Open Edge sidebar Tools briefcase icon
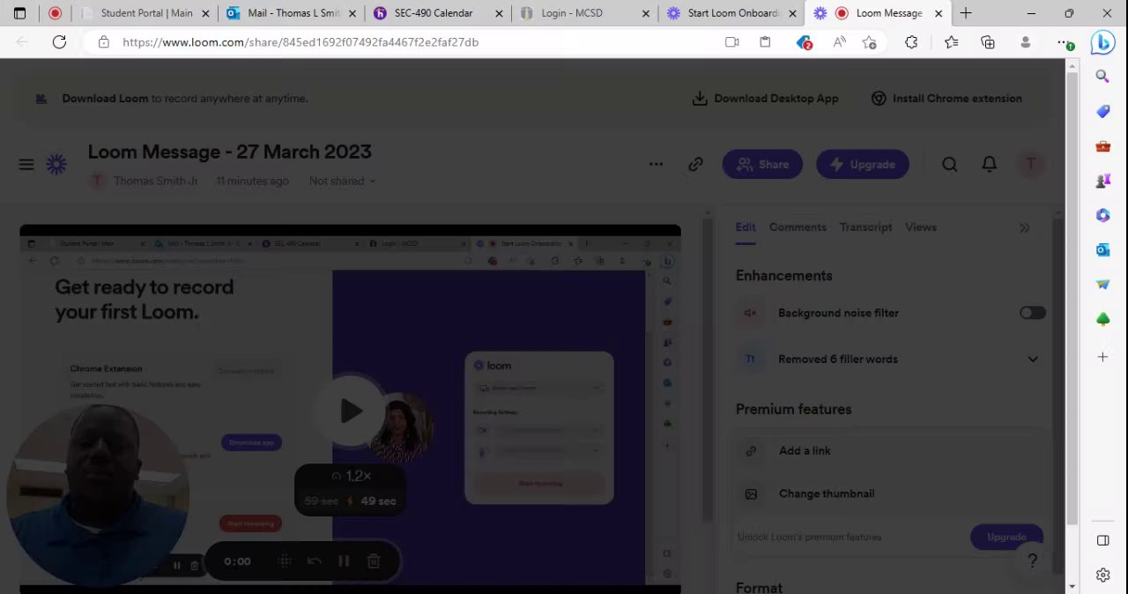Viewport: 1128px width, 594px height. pyautogui.click(x=1102, y=146)
